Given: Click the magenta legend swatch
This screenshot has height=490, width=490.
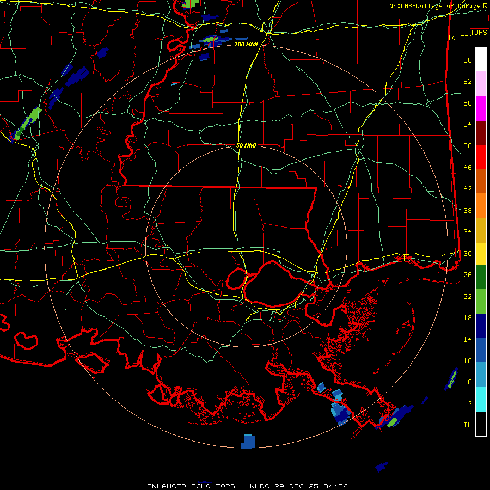Looking at the screenshot, I should (x=481, y=108).
